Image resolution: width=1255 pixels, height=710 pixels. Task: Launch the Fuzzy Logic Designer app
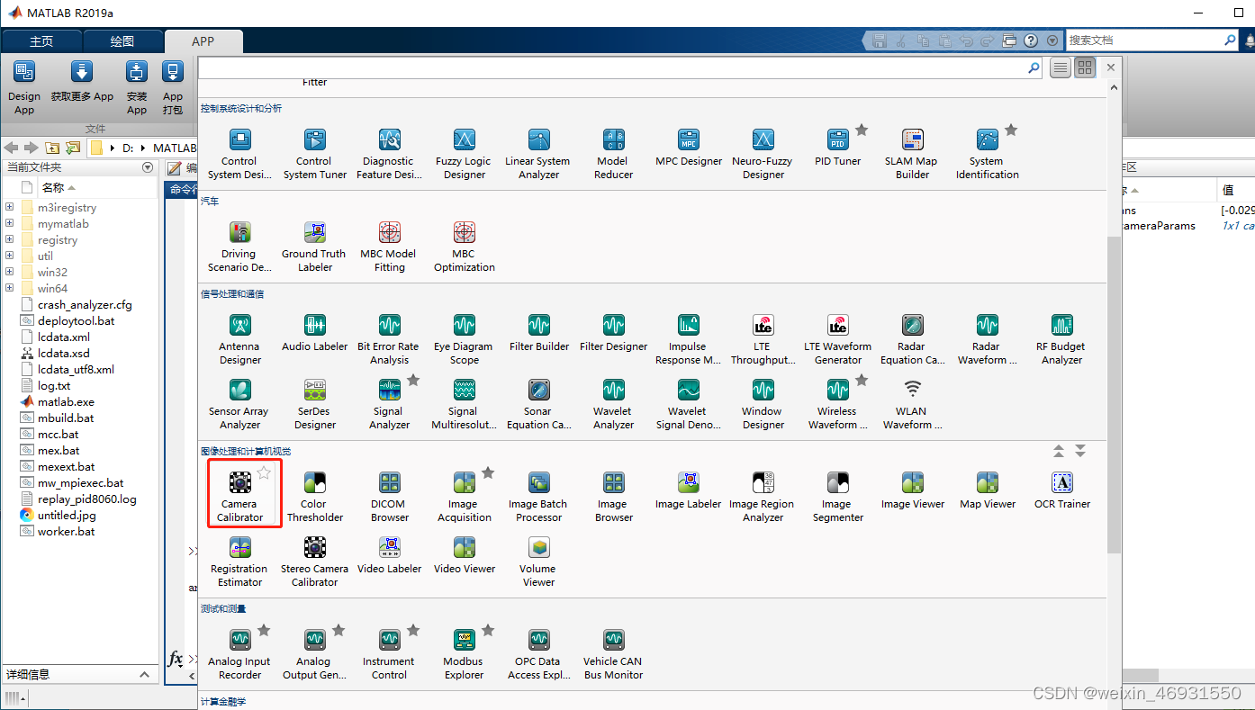[465, 154]
